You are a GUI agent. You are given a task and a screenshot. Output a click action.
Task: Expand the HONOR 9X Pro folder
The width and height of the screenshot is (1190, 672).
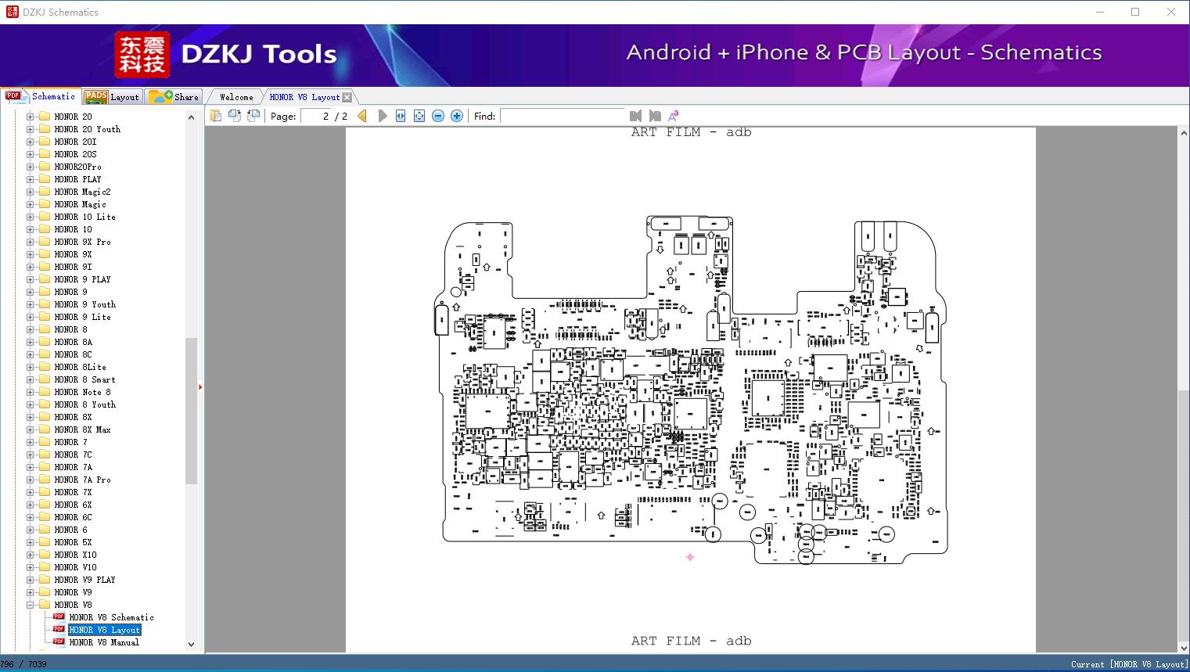31,242
